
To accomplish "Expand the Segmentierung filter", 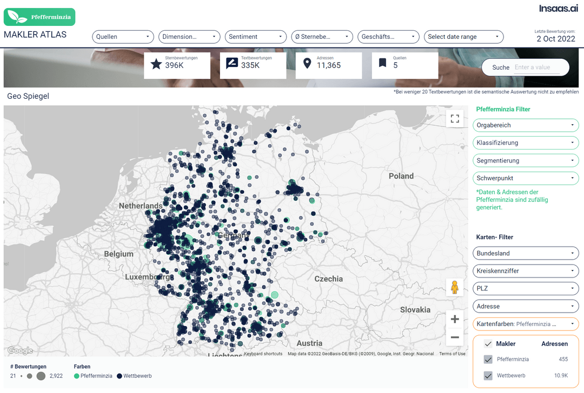I will pos(526,161).
